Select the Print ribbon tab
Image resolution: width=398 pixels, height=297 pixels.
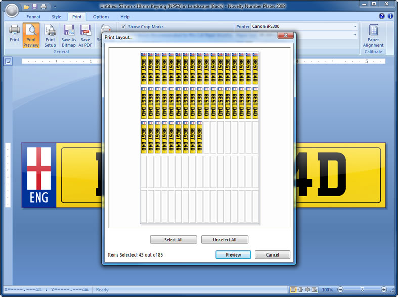click(x=77, y=17)
